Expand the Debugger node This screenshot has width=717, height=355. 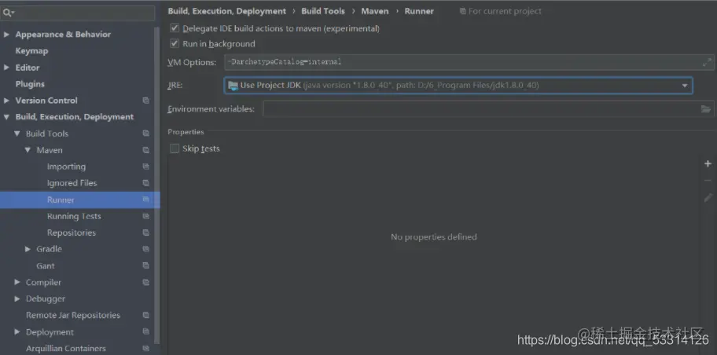(17, 298)
